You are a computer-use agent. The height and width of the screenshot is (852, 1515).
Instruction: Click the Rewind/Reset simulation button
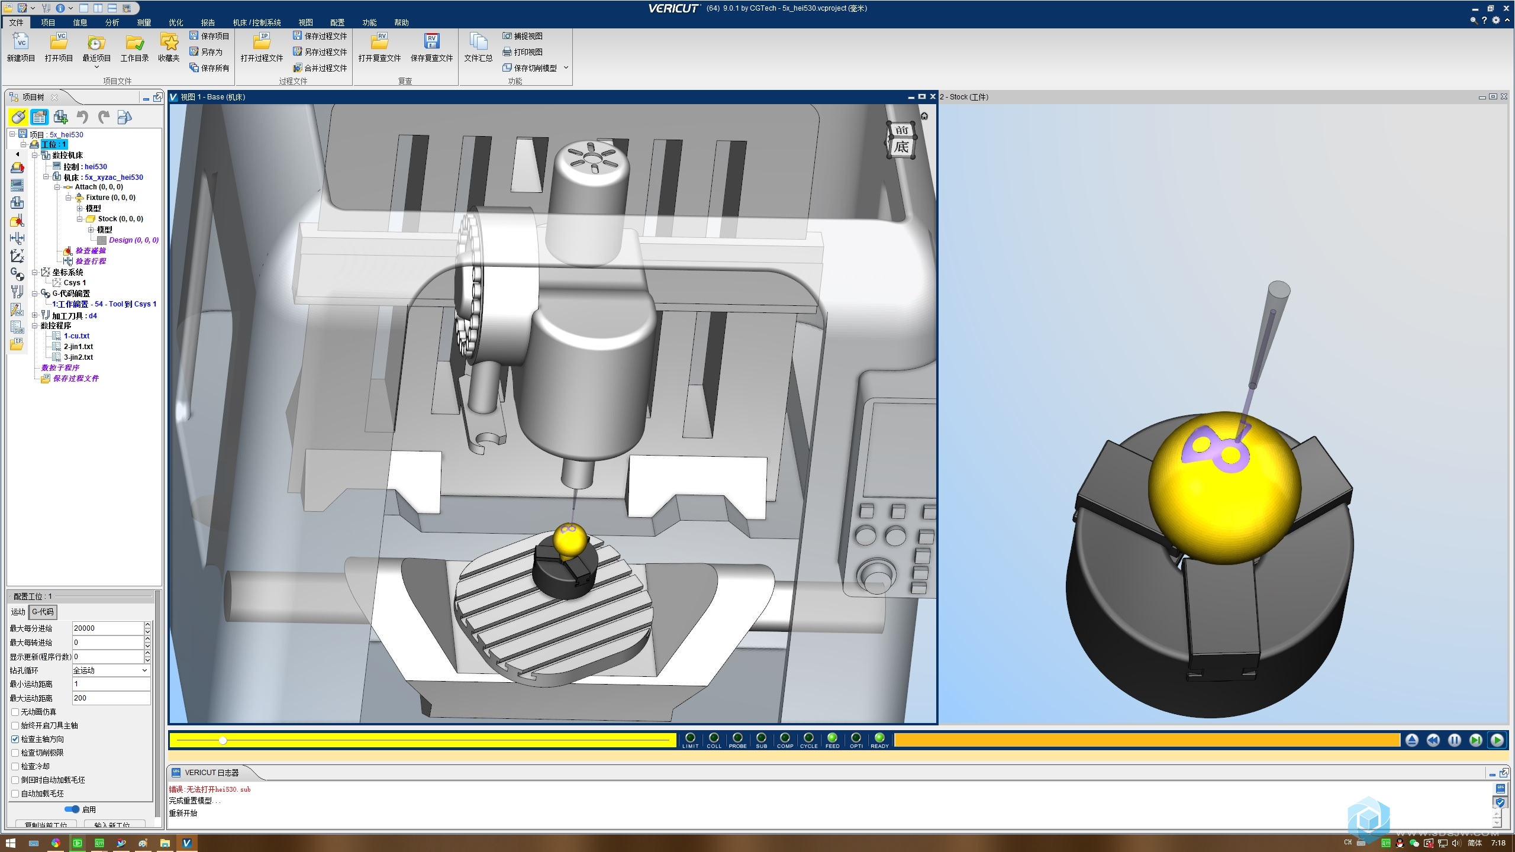1433,740
